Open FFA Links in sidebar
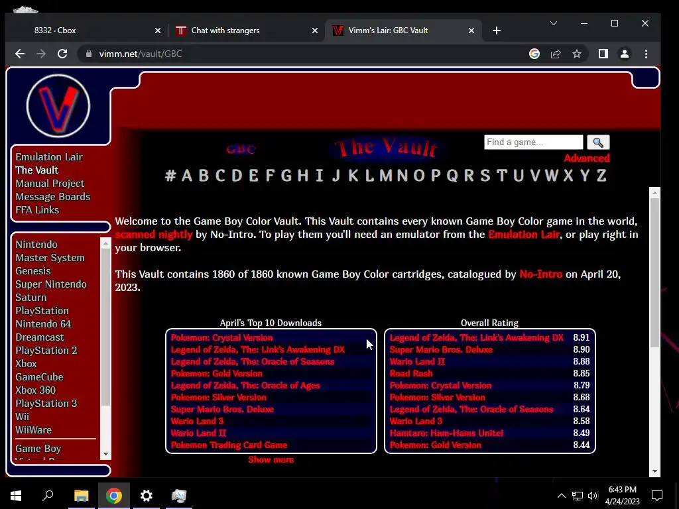 point(37,210)
